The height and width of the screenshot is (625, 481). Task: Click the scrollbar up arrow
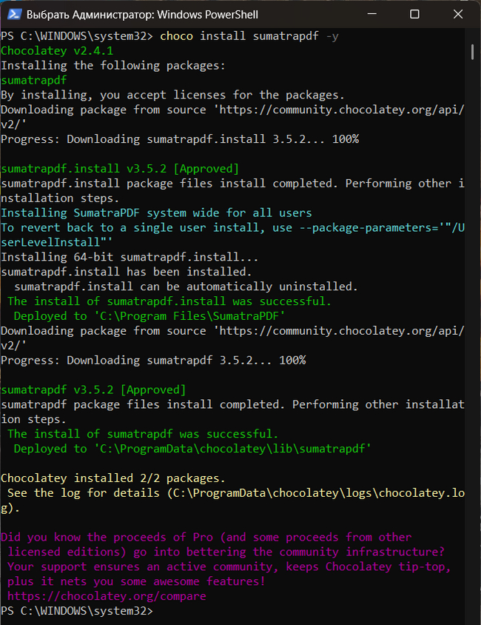[x=472, y=35]
